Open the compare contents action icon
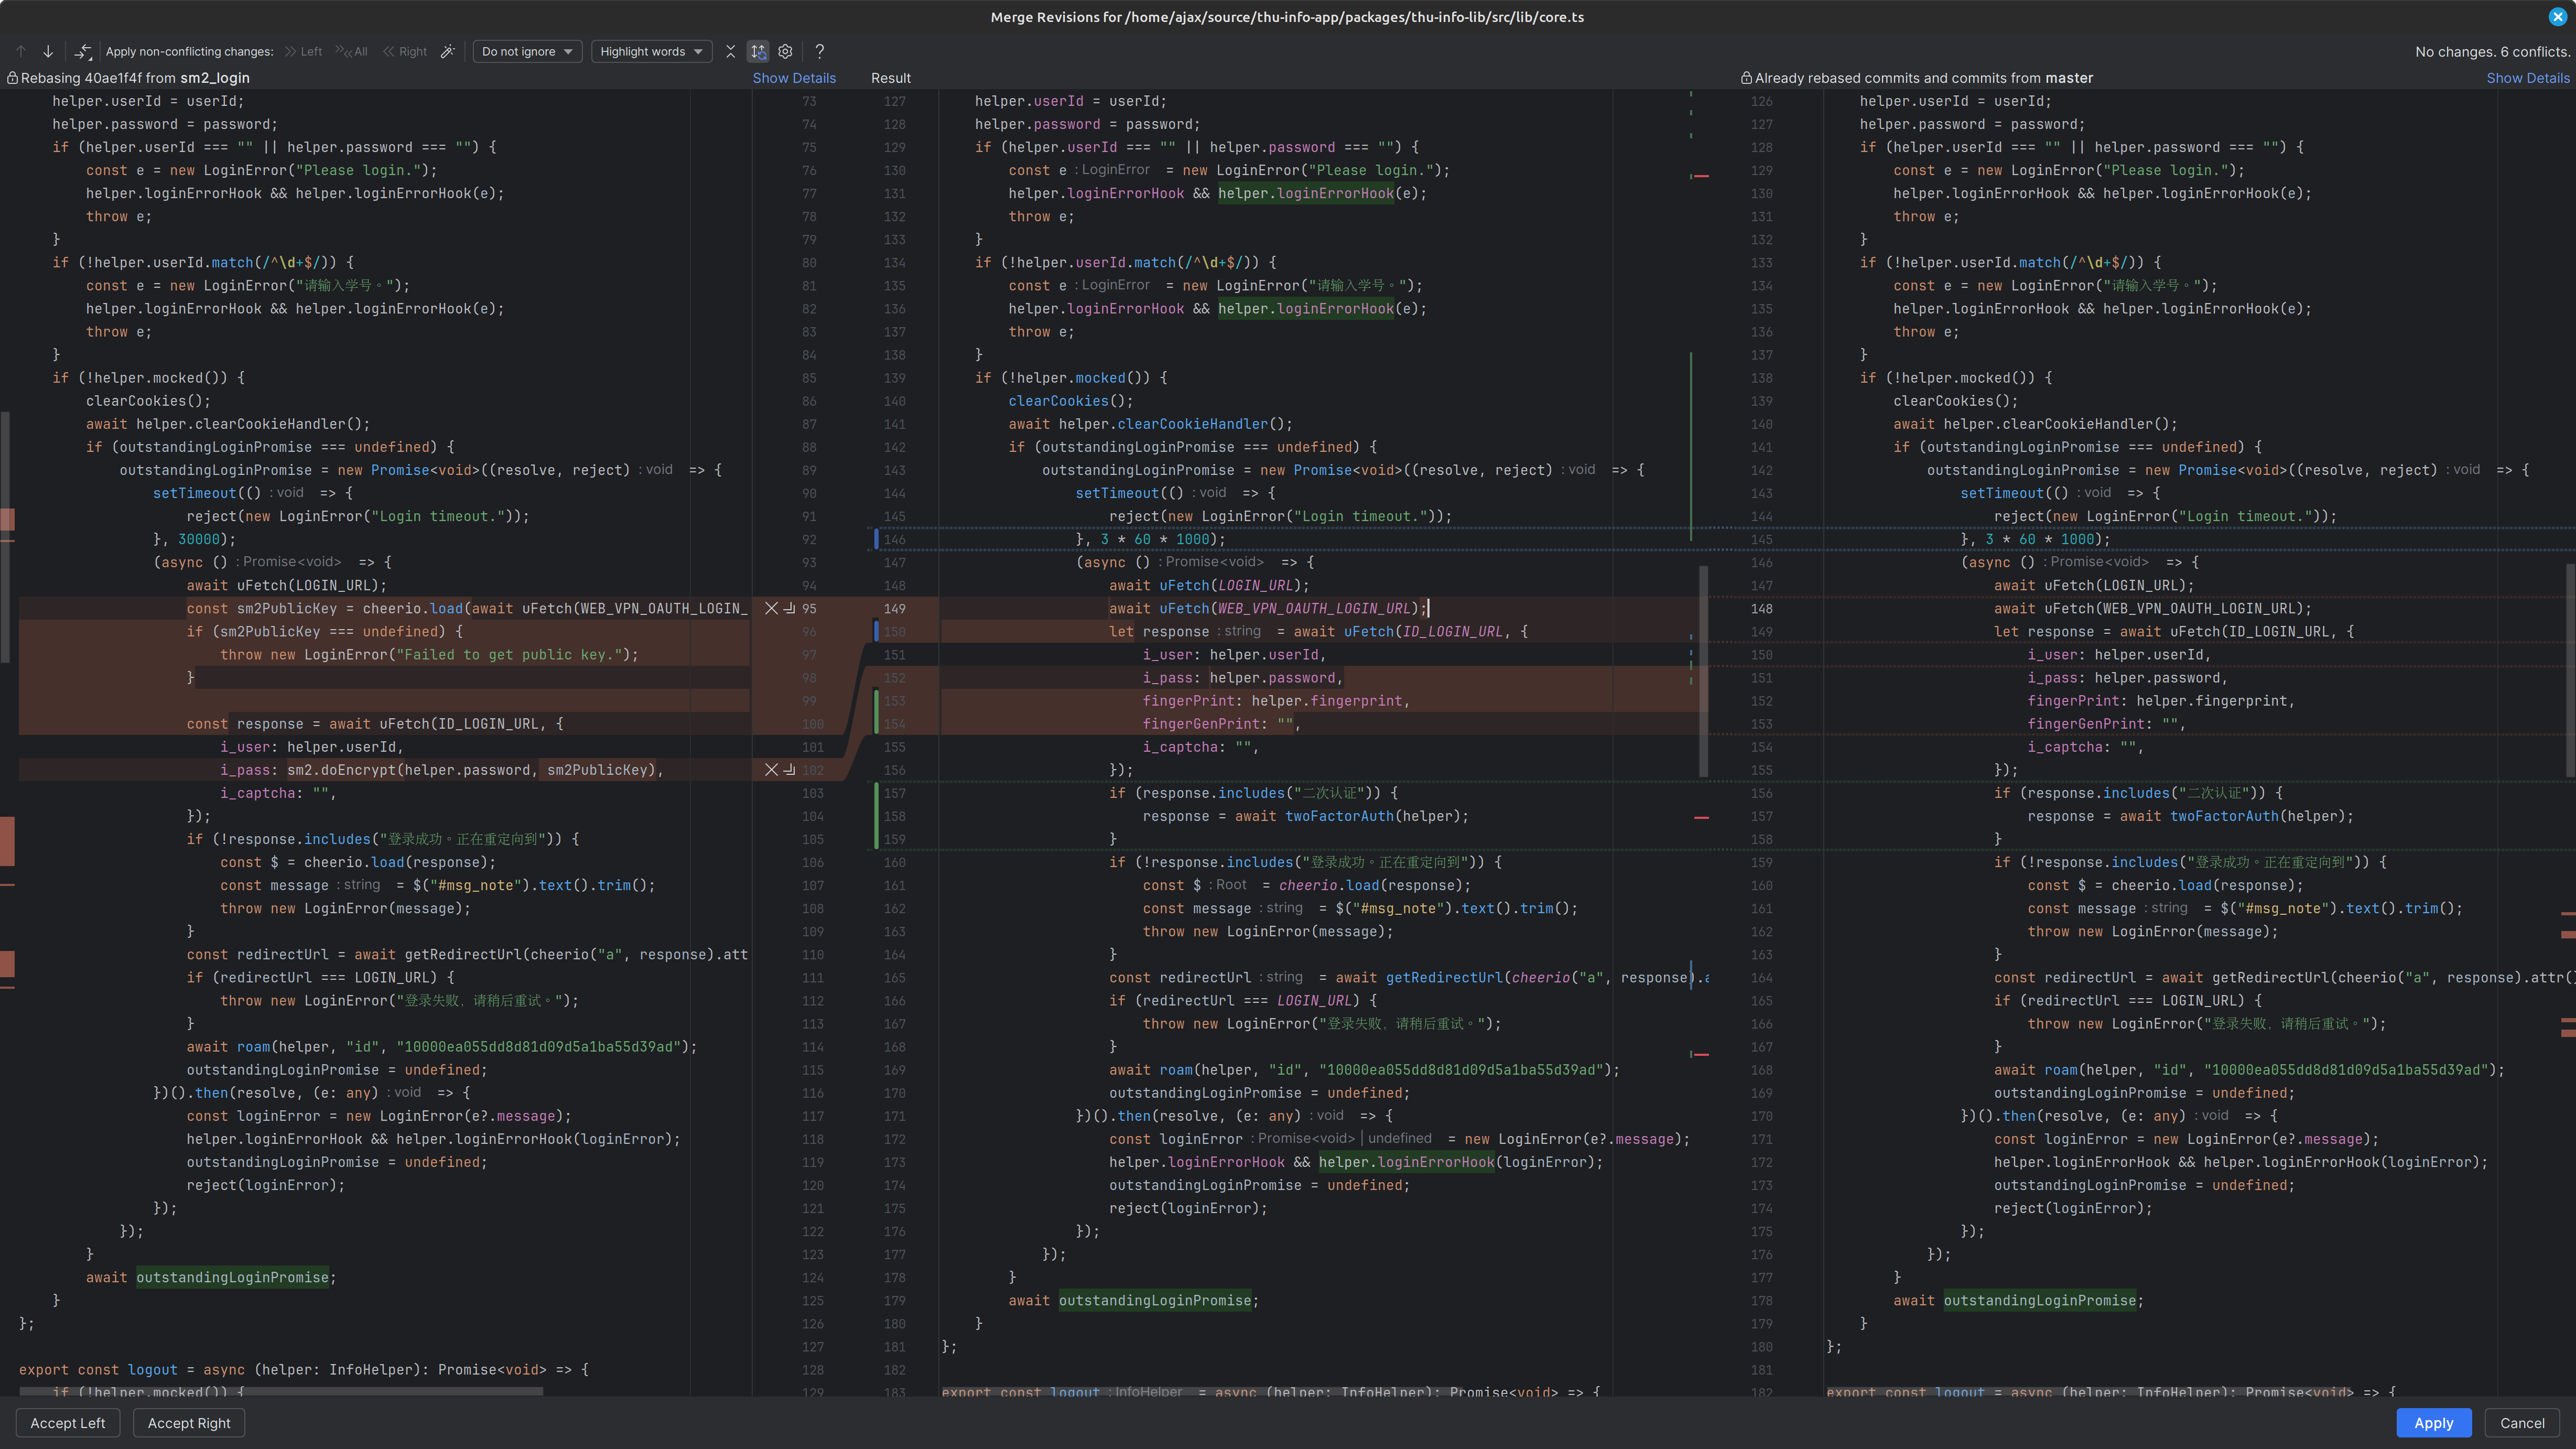 pyautogui.click(x=83, y=51)
